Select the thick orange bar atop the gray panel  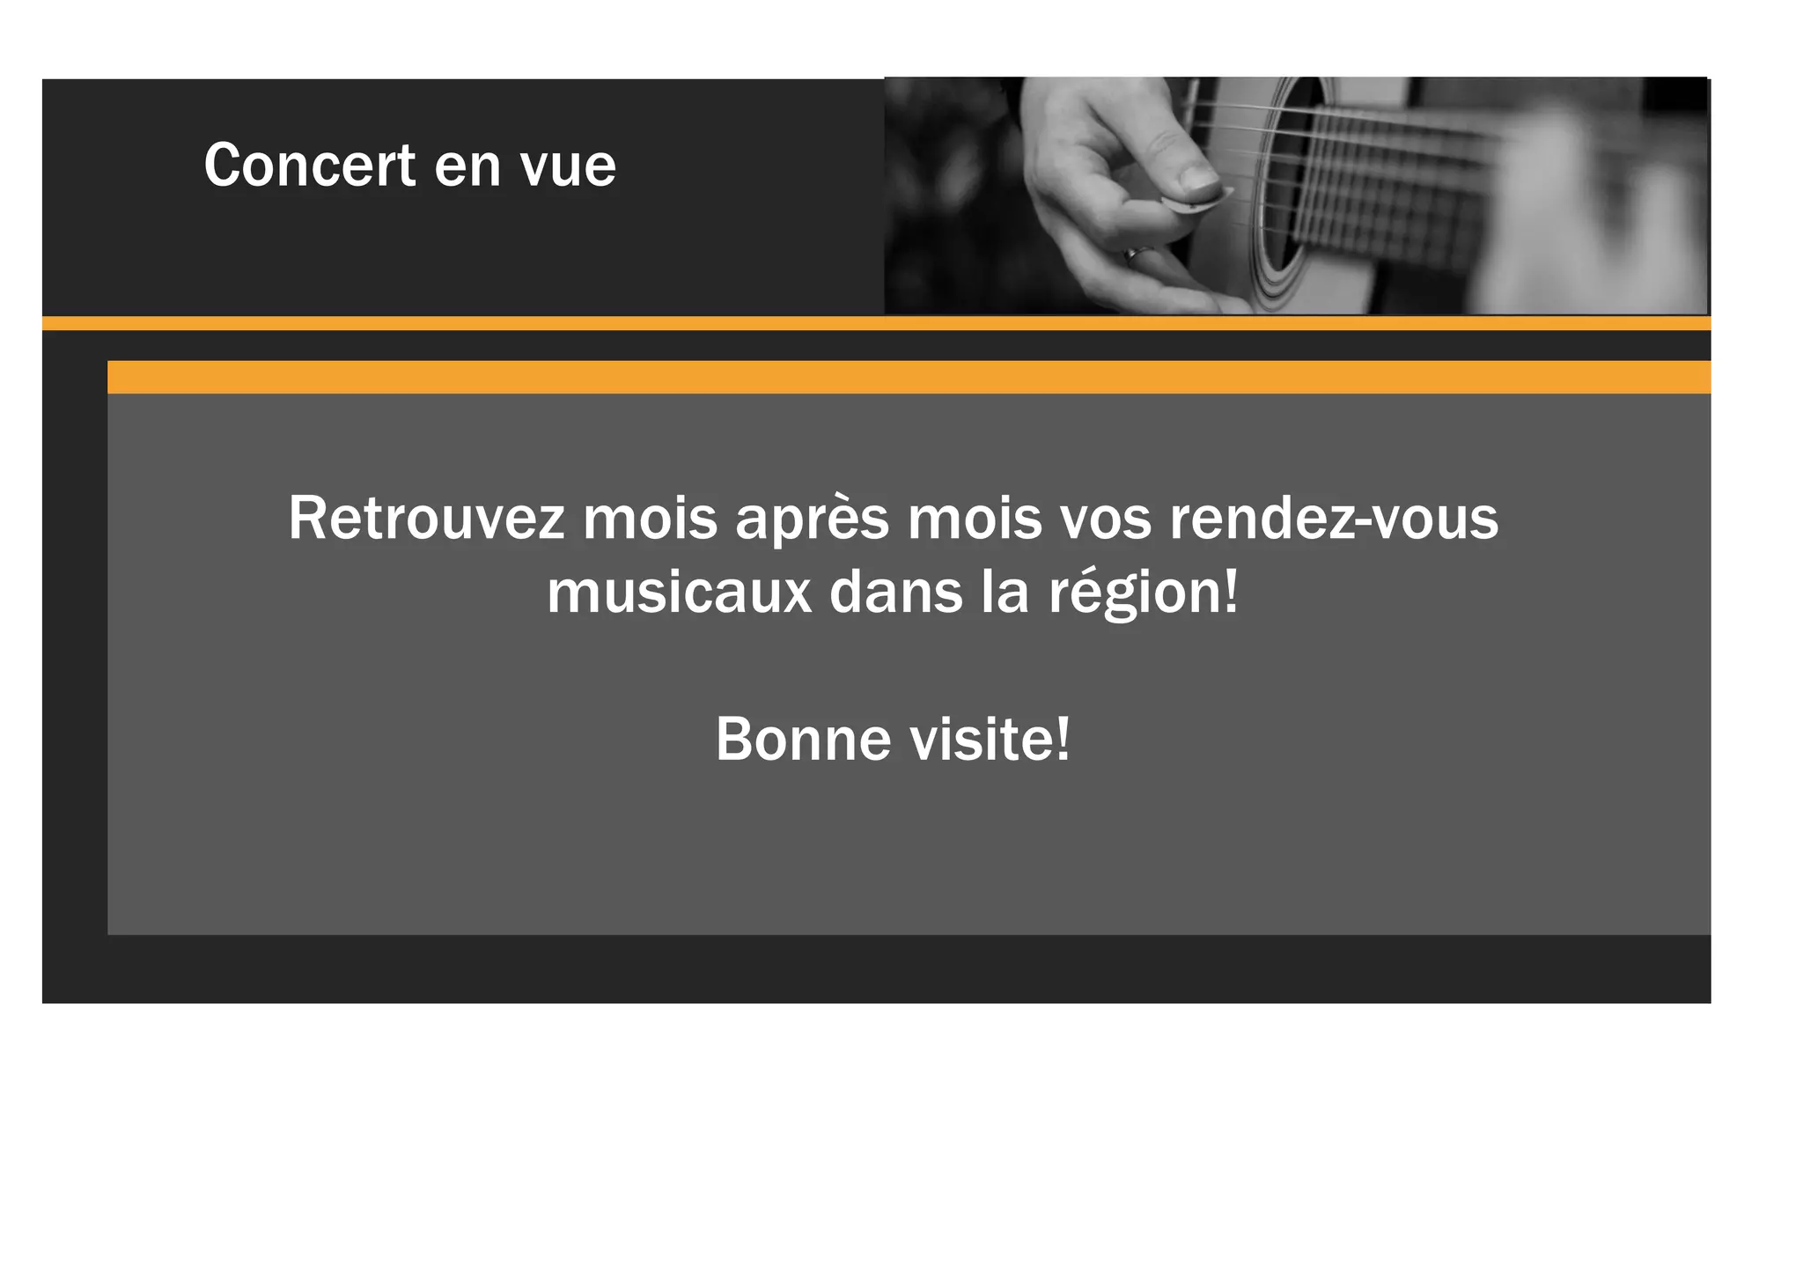(909, 377)
